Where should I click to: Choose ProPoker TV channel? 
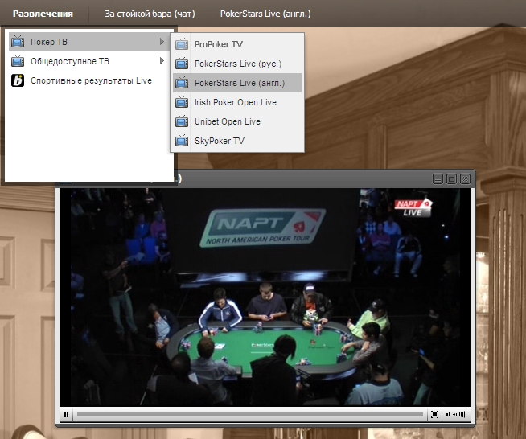coord(237,44)
